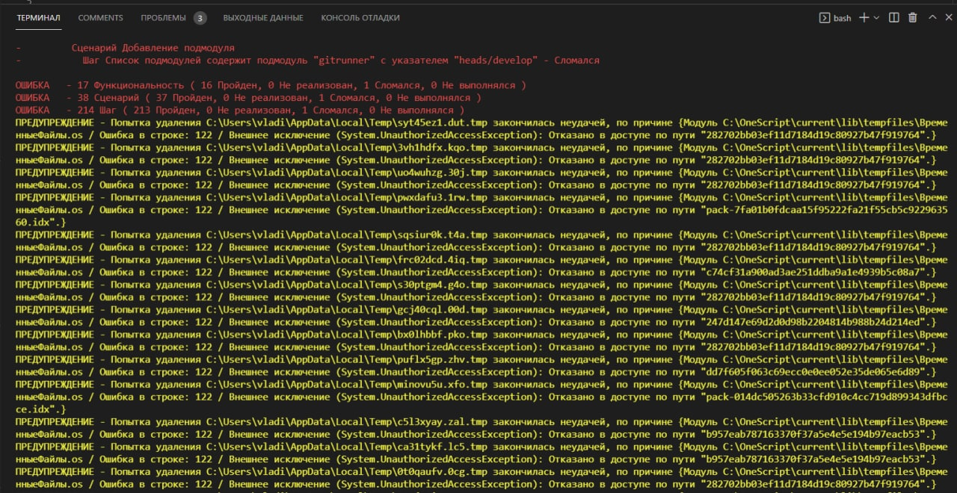
Task: Click the path ending minovu5u.xfo.tmp
Action: click(347, 384)
